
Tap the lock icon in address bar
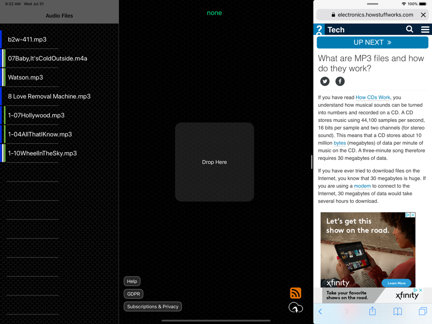pyautogui.click(x=334, y=15)
